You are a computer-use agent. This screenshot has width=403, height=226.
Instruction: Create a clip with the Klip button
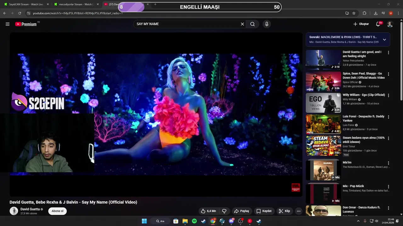pyautogui.click(x=284, y=211)
